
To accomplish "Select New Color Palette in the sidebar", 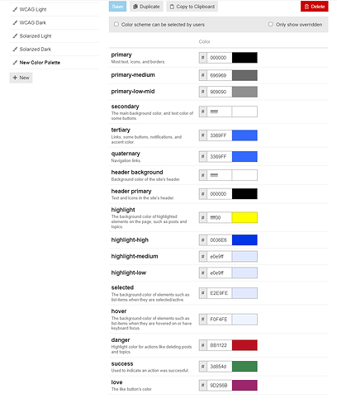I will coord(40,63).
